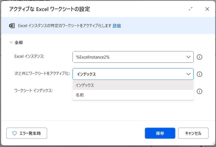Click the エラー発生時 button

pyautogui.click(x=27, y=133)
